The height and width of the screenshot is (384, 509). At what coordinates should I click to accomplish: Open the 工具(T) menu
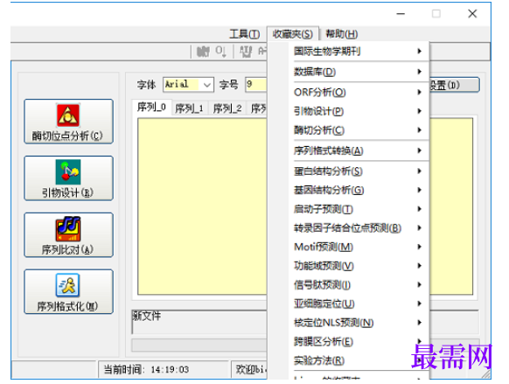(x=244, y=34)
